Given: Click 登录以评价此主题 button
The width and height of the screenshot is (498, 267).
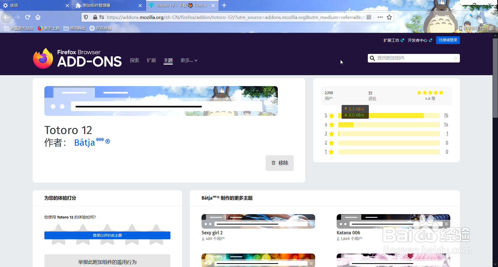Looking at the screenshot, I should 107,235.
